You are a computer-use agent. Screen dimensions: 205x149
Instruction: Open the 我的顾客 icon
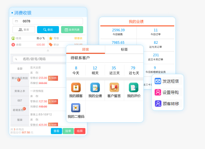(76, 88)
